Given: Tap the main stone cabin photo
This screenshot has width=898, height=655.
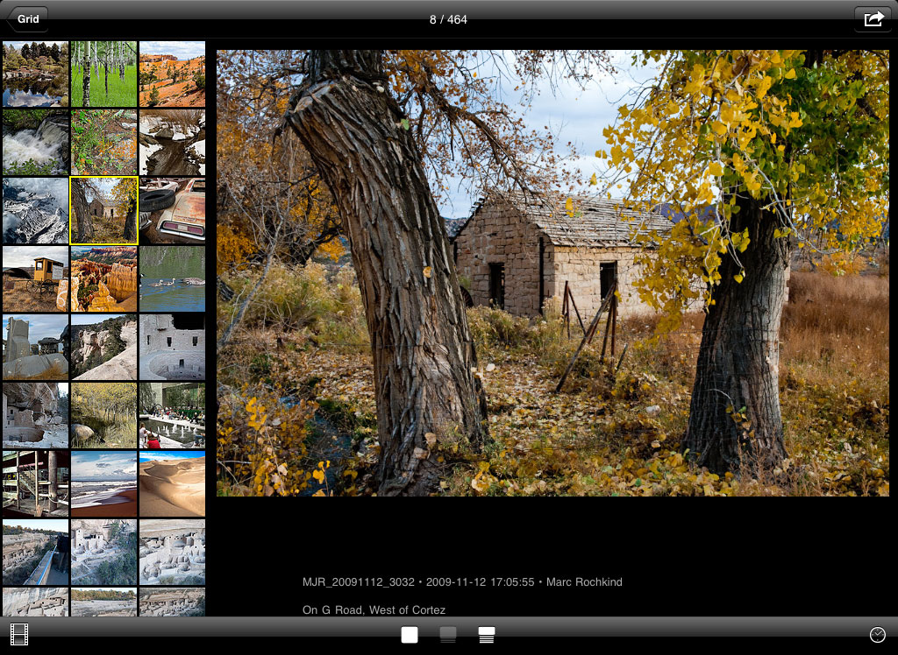Looking at the screenshot, I should point(552,272).
